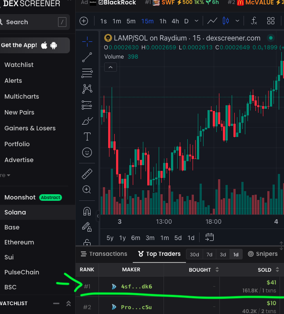Download the Android app icon
284x314 pixels.
(54, 45)
